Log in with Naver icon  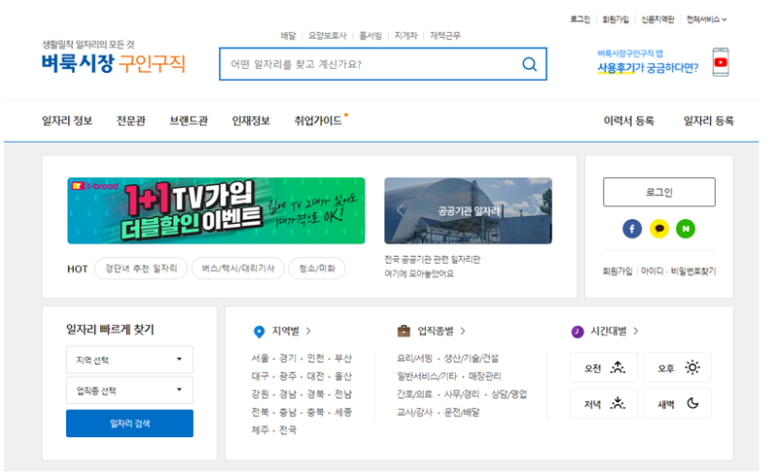click(686, 229)
